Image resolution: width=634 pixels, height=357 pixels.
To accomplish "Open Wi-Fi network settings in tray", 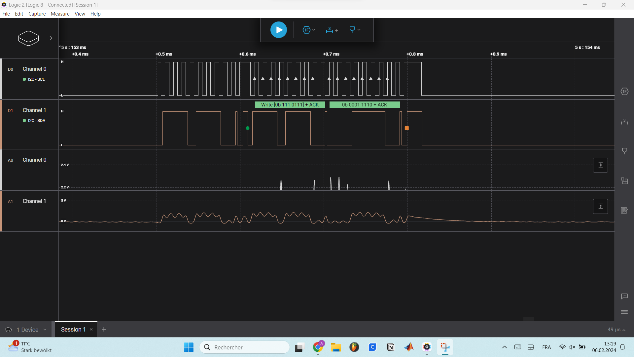I will 562,347.
